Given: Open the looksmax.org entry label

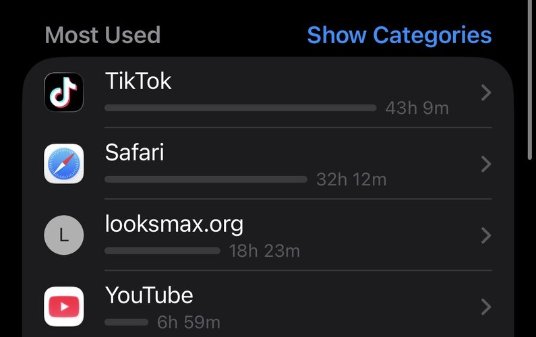Looking at the screenshot, I should pyautogui.click(x=174, y=224).
